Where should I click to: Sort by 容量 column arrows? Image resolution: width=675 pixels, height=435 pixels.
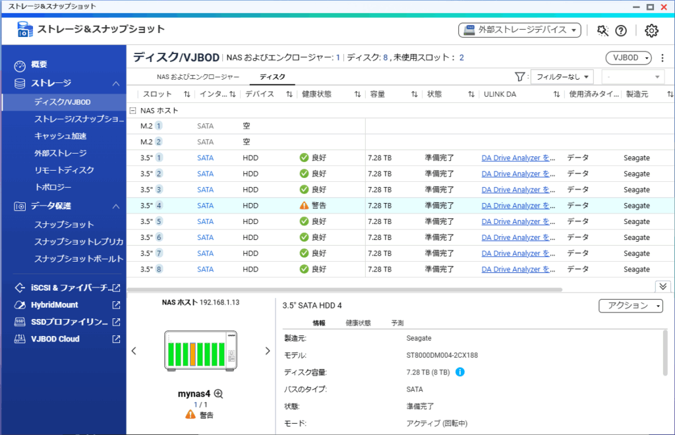(414, 94)
